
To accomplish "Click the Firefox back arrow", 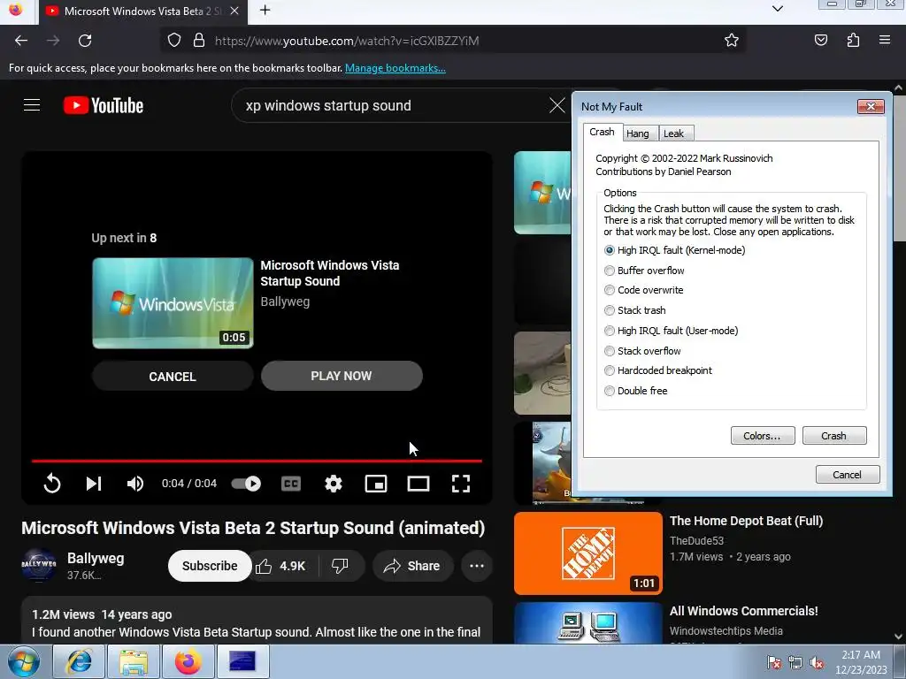I will (21, 41).
